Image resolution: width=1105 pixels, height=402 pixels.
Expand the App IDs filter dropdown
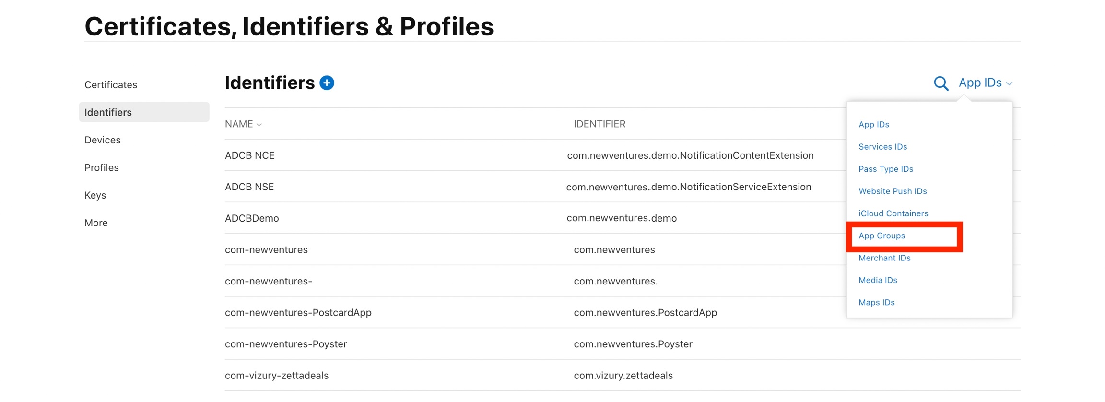[985, 83]
